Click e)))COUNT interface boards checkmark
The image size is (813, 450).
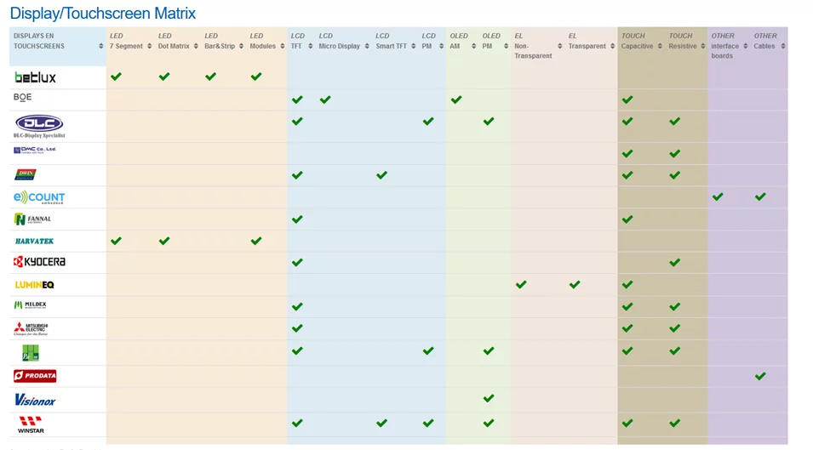[718, 197]
